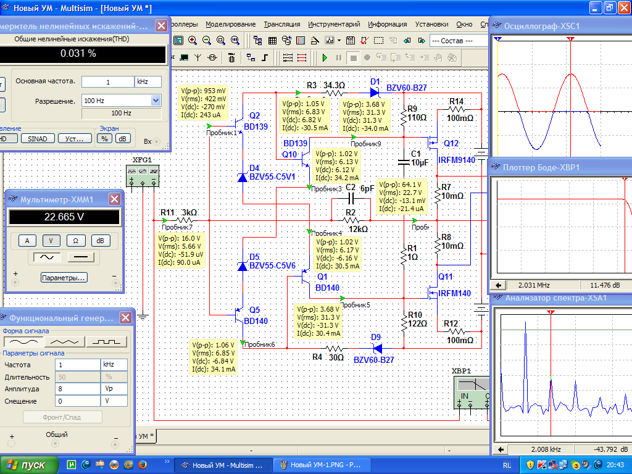Click the Параметры... button in multimeter
This screenshot has height=474, width=632.
[64, 278]
